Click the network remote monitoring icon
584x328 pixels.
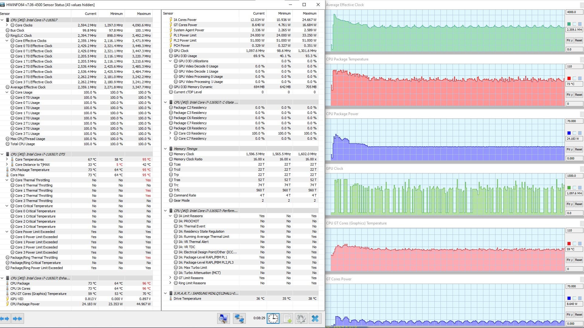click(239, 318)
